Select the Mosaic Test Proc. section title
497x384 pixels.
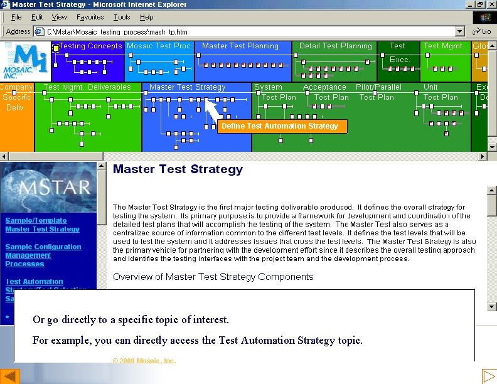tap(159, 46)
